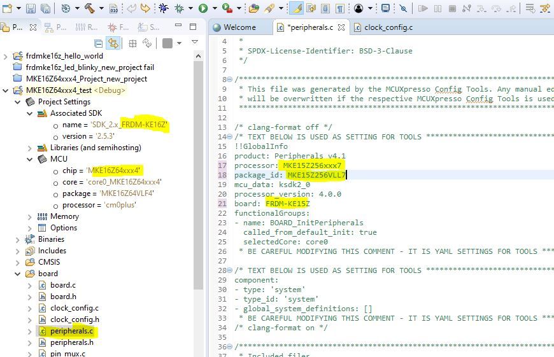Open the Build hammer dropdown arrow
The width and height of the screenshot is (554, 357).
101,8
